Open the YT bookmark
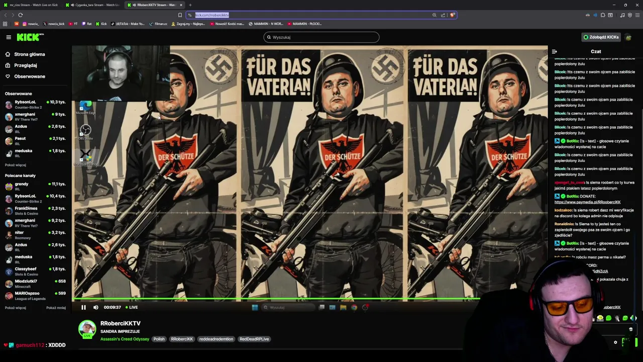Image resolution: width=643 pixels, height=362 pixels. [73, 24]
